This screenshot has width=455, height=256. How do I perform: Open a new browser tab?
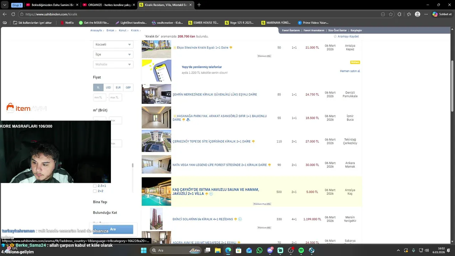click(199, 5)
